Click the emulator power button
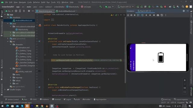The width and height of the screenshot is (193, 108). (x=128, y=15)
